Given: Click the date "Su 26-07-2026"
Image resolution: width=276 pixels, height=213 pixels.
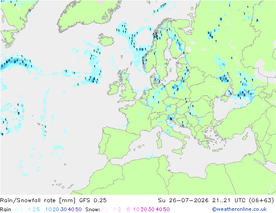Looking at the screenshot, I should 183,200.
